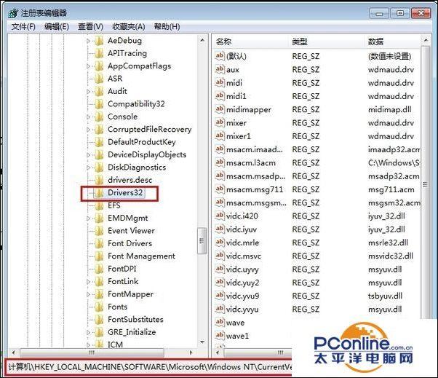Click the msrle32.dll data cell
The width and height of the screenshot is (438, 378).
(x=388, y=243)
